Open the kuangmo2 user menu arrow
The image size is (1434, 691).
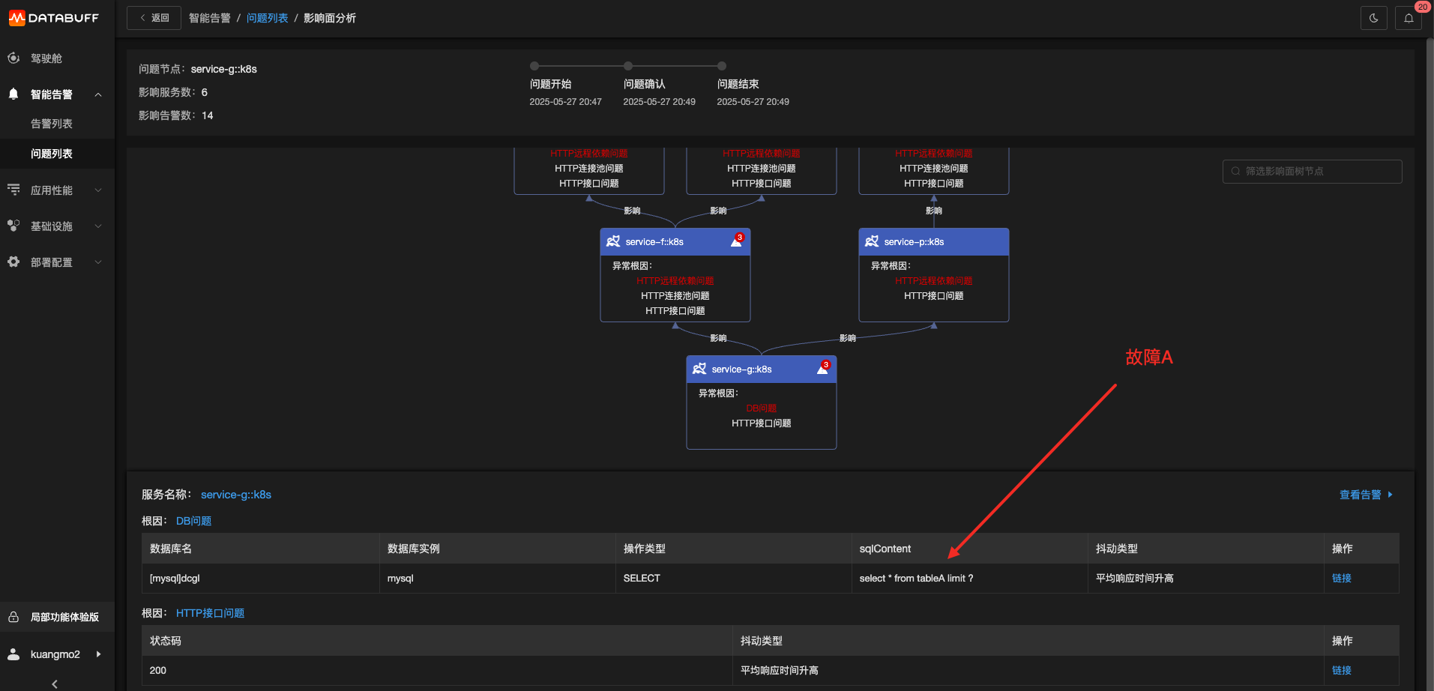98,654
